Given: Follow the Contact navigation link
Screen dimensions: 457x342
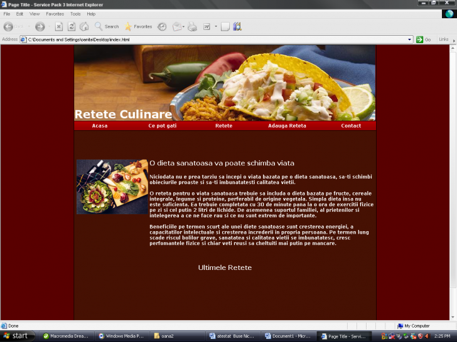Looking at the screenshot, I should pyautogui.click(x=351, y=126).
